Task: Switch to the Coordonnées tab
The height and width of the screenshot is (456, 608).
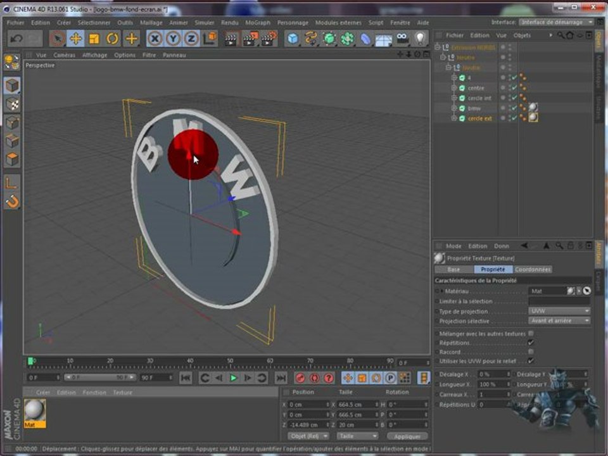Action: 533,269
